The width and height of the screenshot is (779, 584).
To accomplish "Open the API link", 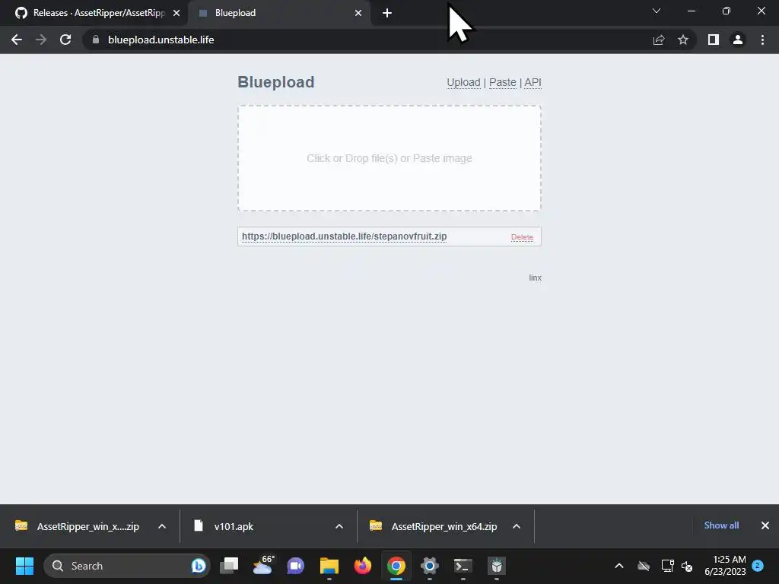I will pyautogui.click(x=533, y=82).
